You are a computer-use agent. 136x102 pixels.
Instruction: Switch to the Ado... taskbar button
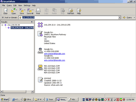tap(73, 100)
